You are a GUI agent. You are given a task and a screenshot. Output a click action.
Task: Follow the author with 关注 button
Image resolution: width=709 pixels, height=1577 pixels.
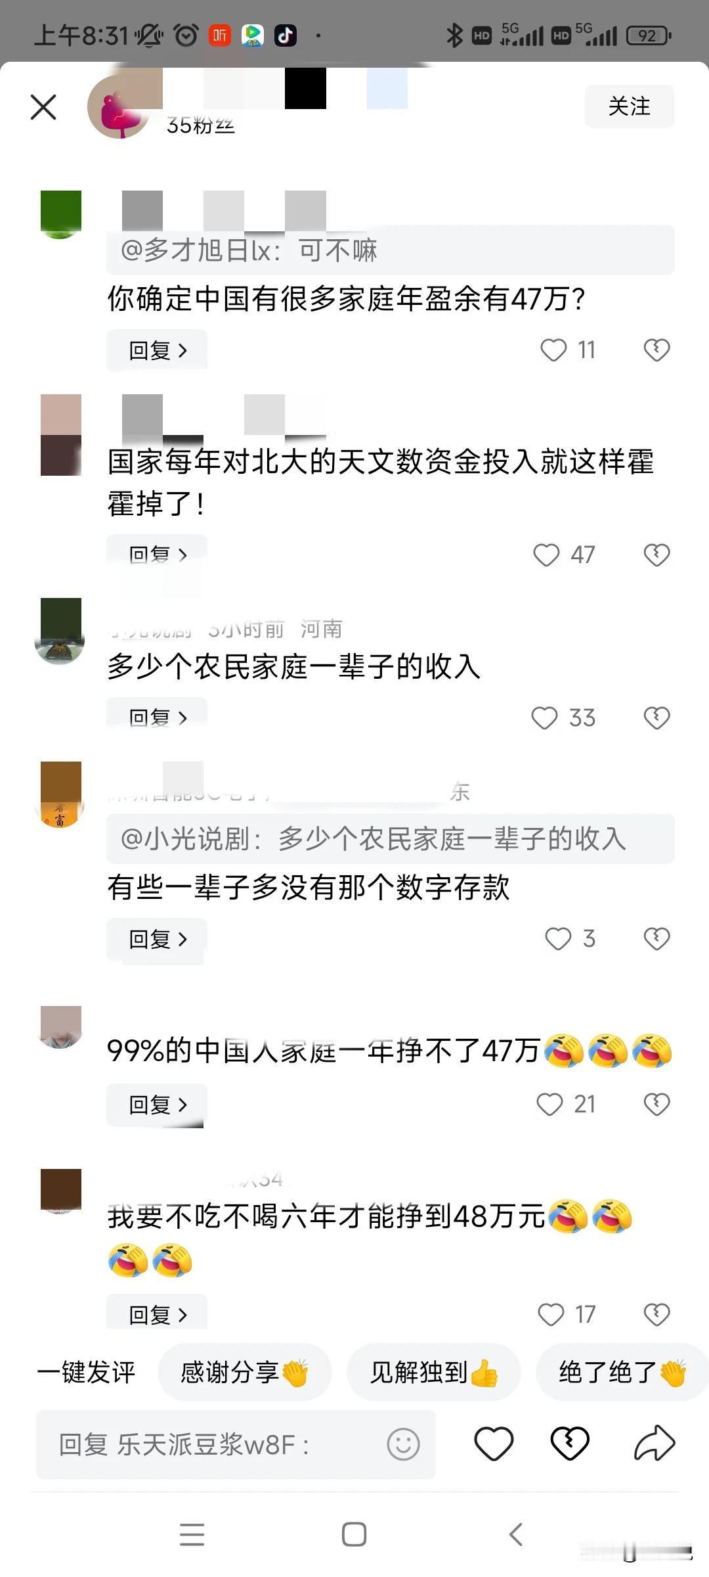[630, 106]
